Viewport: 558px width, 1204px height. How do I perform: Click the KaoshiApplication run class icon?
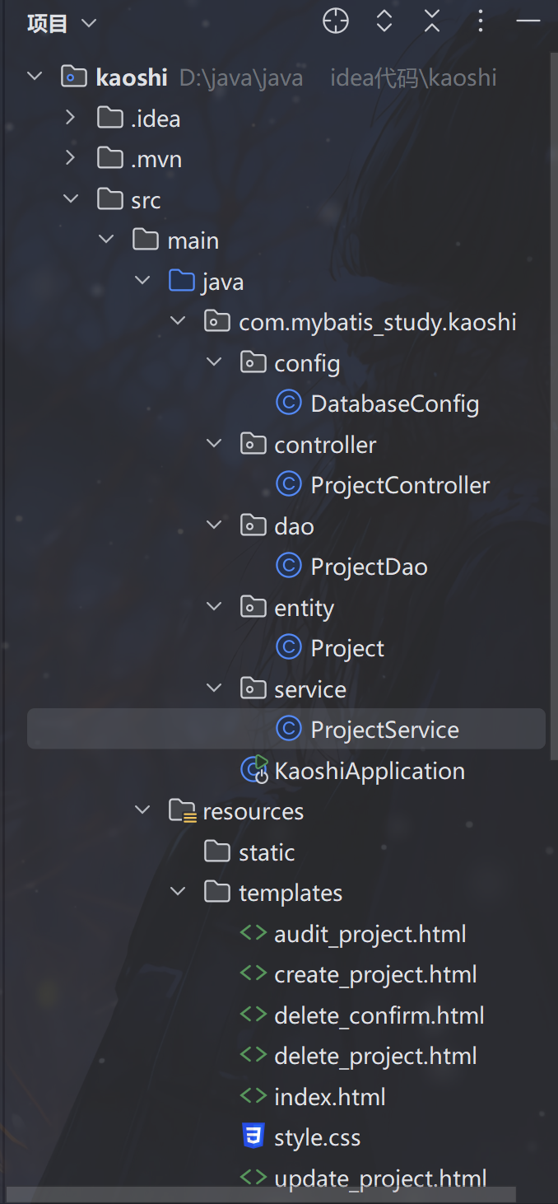tap(254, 770)
